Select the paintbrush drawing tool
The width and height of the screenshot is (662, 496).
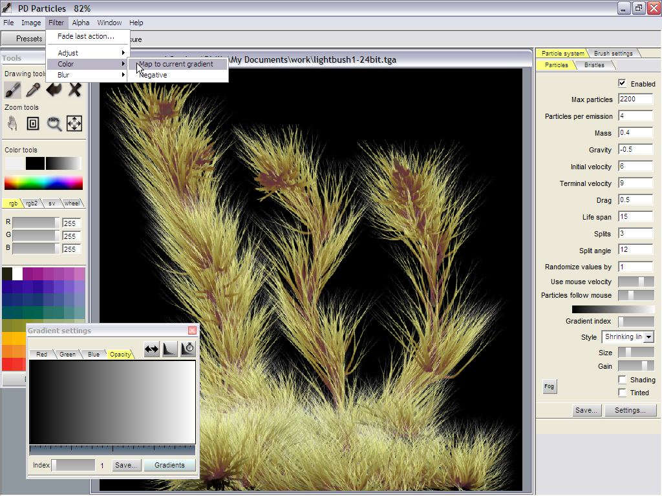coord(13,89)
